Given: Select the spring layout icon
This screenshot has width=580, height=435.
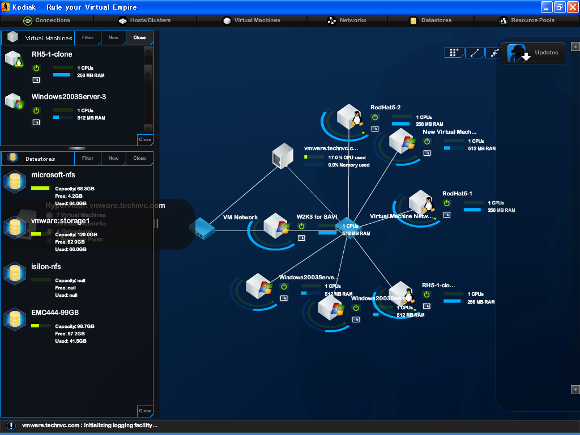Looking at the screenshot, I should pyautogui.click(x=494, y=53).
